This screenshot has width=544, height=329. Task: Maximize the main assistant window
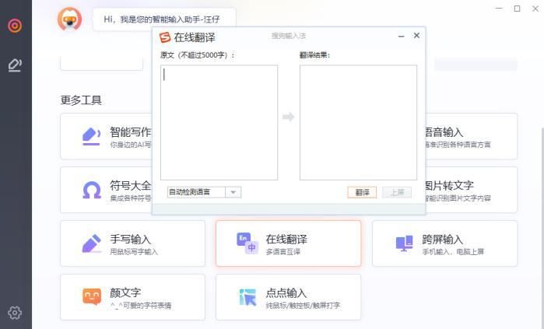[517, 9]
